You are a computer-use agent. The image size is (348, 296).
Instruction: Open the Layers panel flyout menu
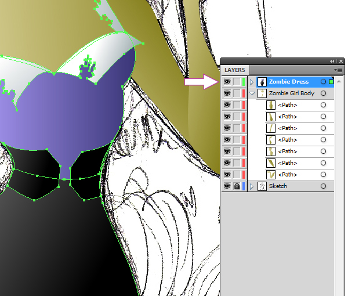click(339, 70)
